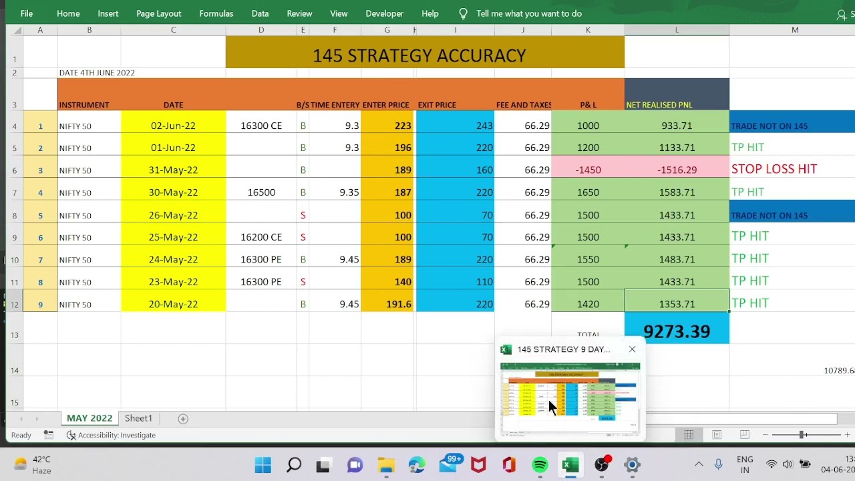This screenshot has width=855, height=481.
Task: Select the net PNL cell 1353.71
Action: coord(677,301)
